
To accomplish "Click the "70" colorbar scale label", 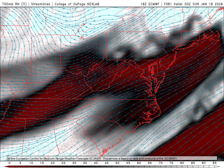I will (x=160, y=163).
